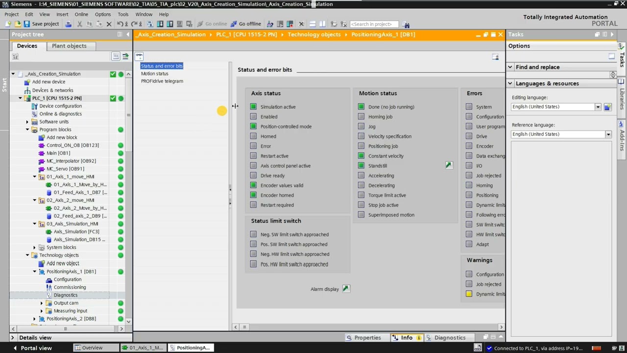Open the Online menu
This screenshot has height=353, width=627.
click(x=81, y=14)
